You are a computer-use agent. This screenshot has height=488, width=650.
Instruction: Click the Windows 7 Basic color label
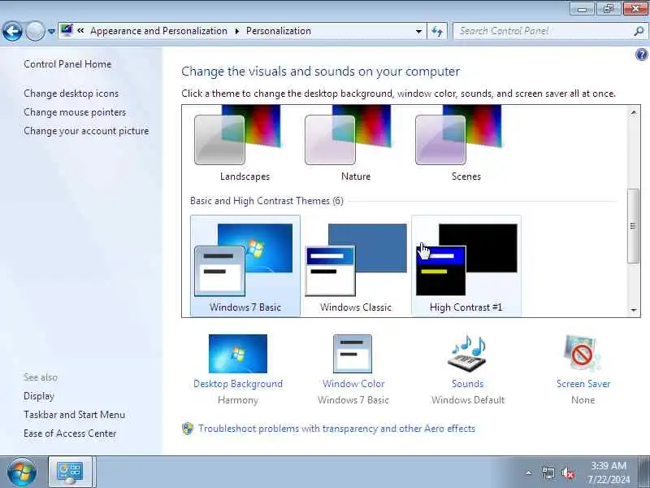(x=353, y=400)
